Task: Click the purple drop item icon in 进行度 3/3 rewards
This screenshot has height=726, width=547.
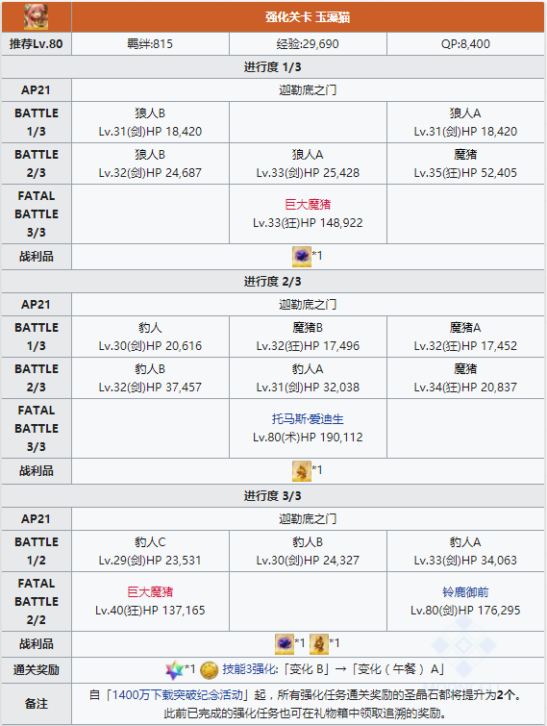Action: pyautogui.click(x=285, y=644)
